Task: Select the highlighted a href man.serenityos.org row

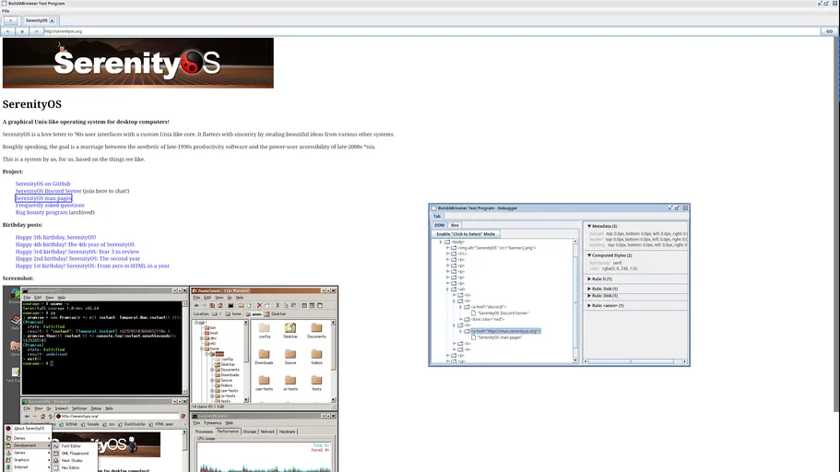Action: 505,331
